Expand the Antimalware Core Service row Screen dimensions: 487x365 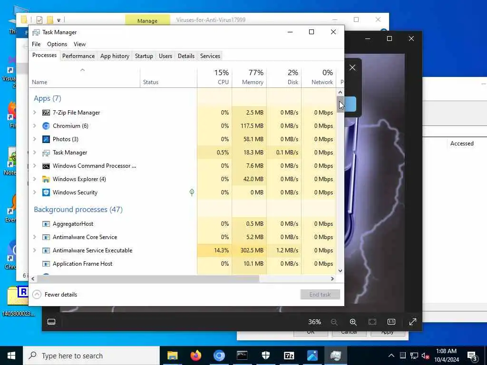(35, 238)
